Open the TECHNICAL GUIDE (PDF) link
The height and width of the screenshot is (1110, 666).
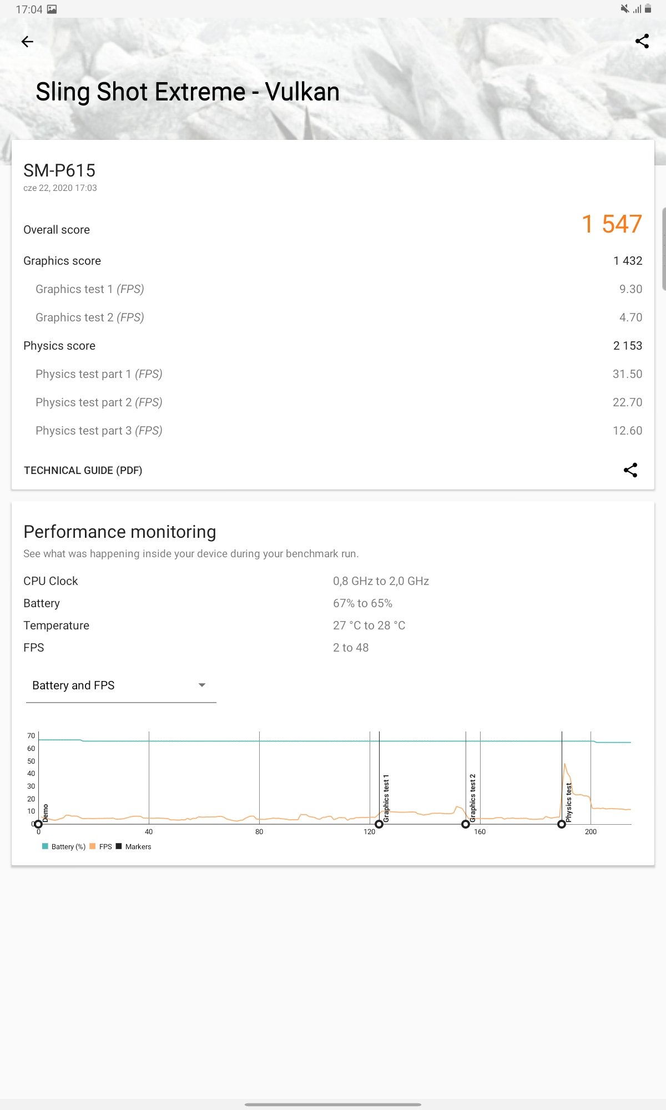(83, 470)
